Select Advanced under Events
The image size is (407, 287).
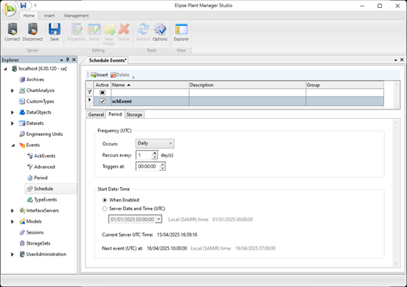click(45, 167)
